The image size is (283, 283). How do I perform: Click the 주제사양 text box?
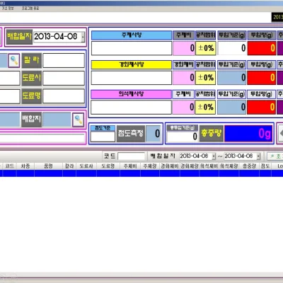coord(132,48)
